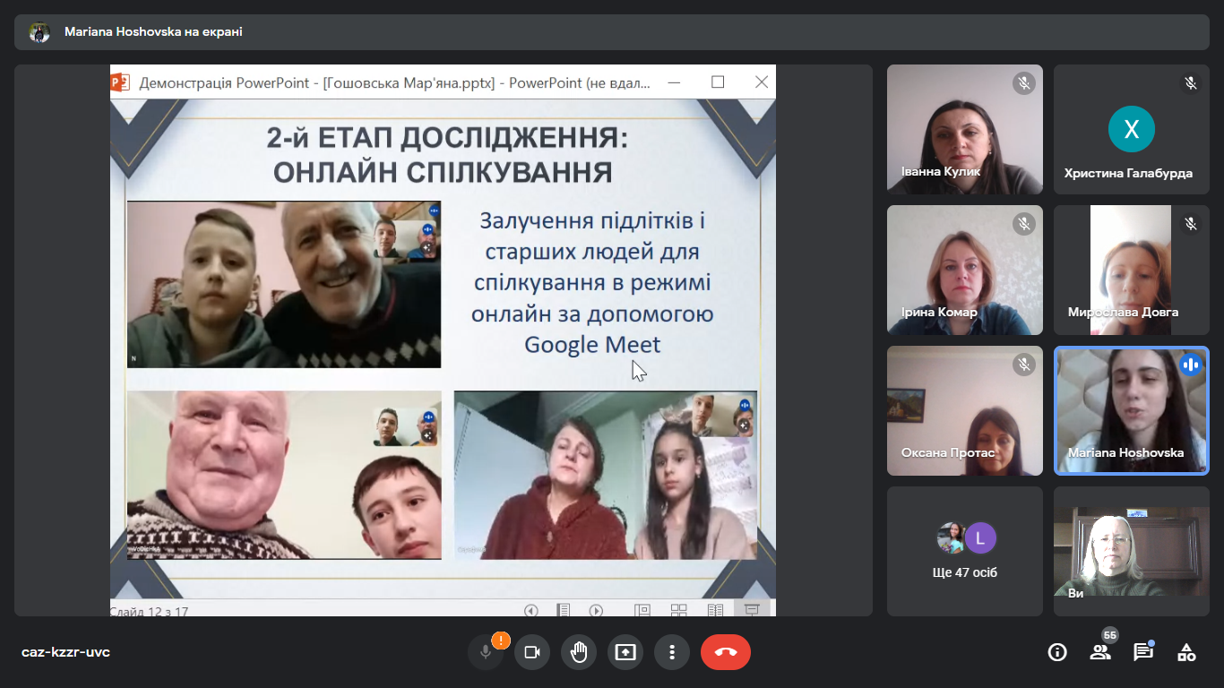Show the participants list with 55 badge
Viewport: 1224px width, 688px height.
click(x=1100, y=652)
